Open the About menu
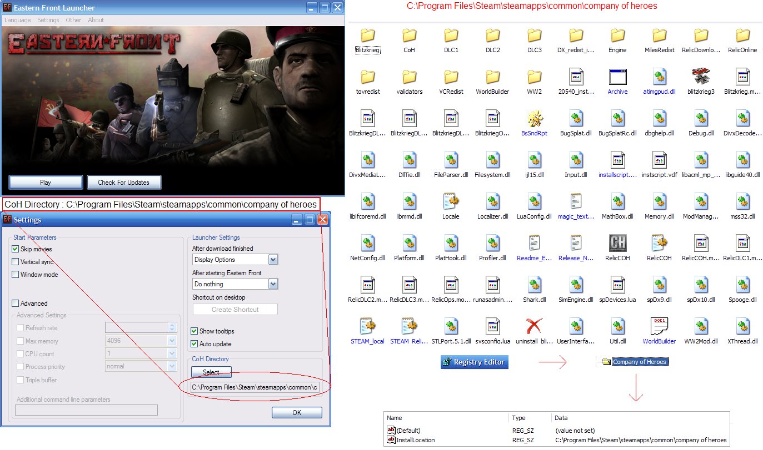The height and width of the screenshot is (450, 763). tap(96, 20)
